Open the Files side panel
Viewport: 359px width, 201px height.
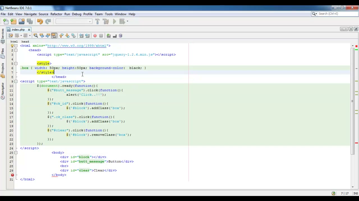pyautogui.click(x=3, y=53)
